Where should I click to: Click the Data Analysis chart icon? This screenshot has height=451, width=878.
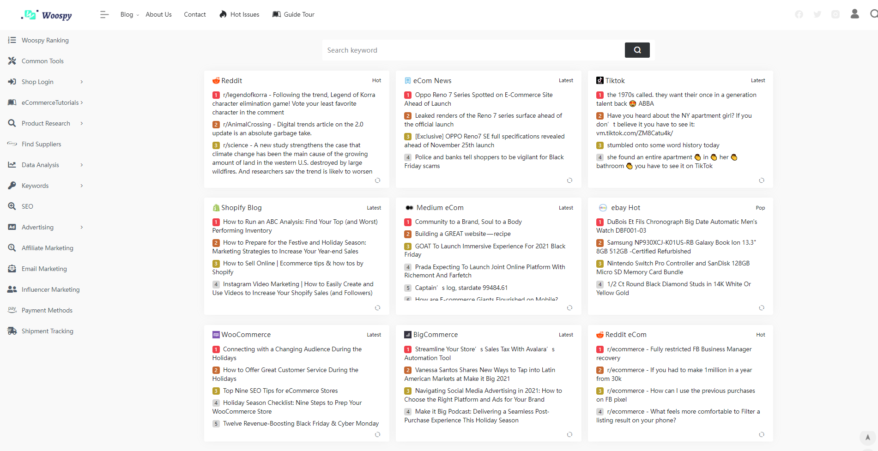[x=12, y=165]
